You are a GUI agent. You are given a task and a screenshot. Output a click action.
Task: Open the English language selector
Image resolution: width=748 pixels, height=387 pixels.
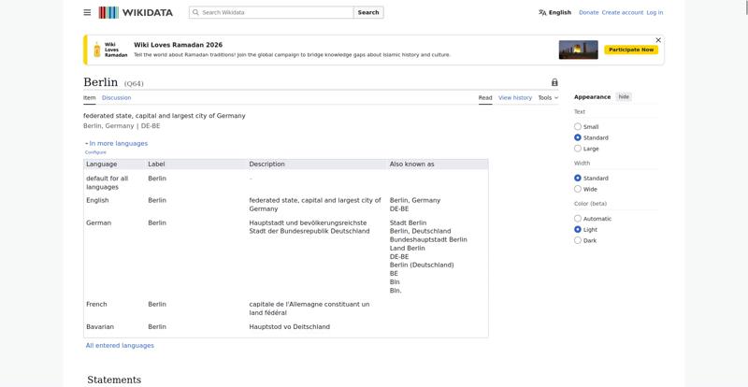coord(554,12)
